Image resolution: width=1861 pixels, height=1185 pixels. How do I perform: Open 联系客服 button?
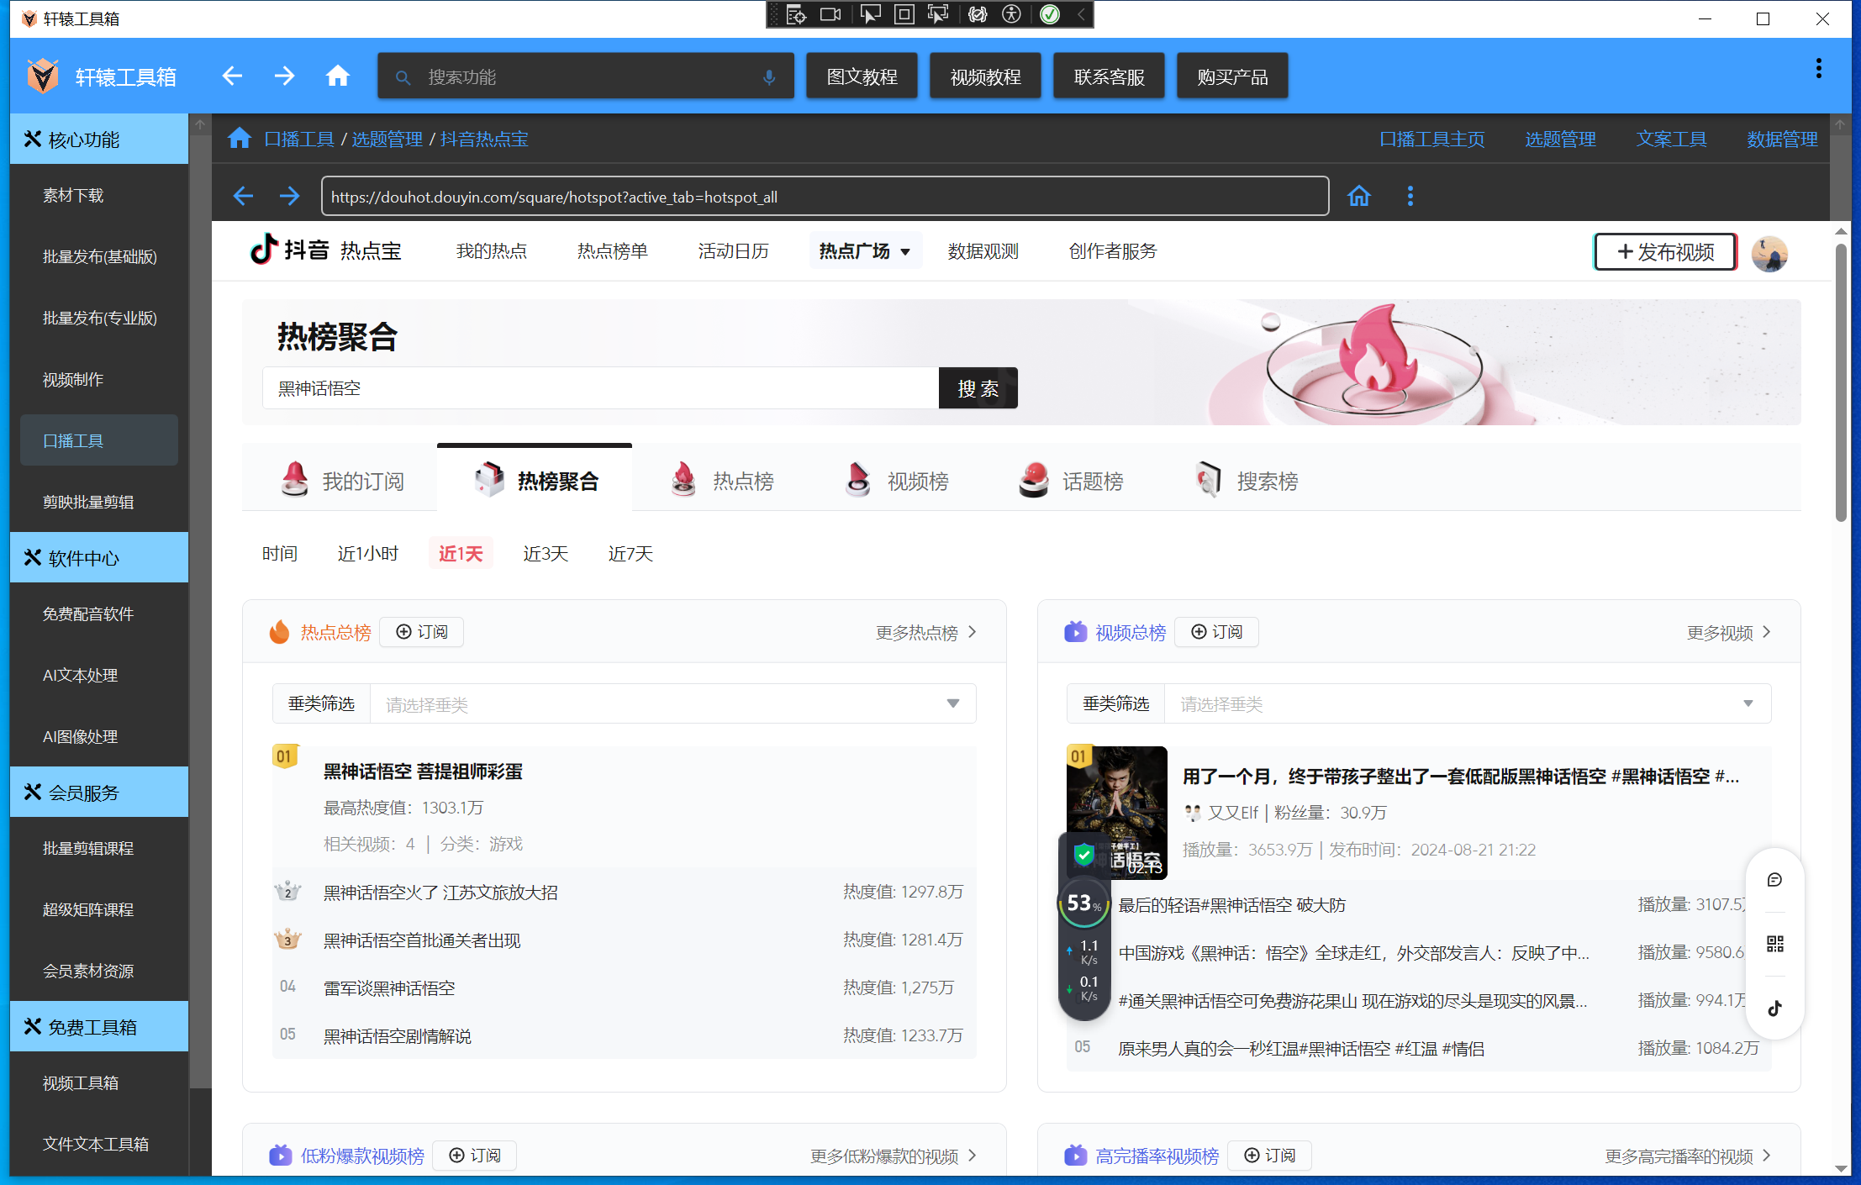1109,76
